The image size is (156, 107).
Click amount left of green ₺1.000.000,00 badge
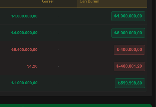click(x=24, y=16)
